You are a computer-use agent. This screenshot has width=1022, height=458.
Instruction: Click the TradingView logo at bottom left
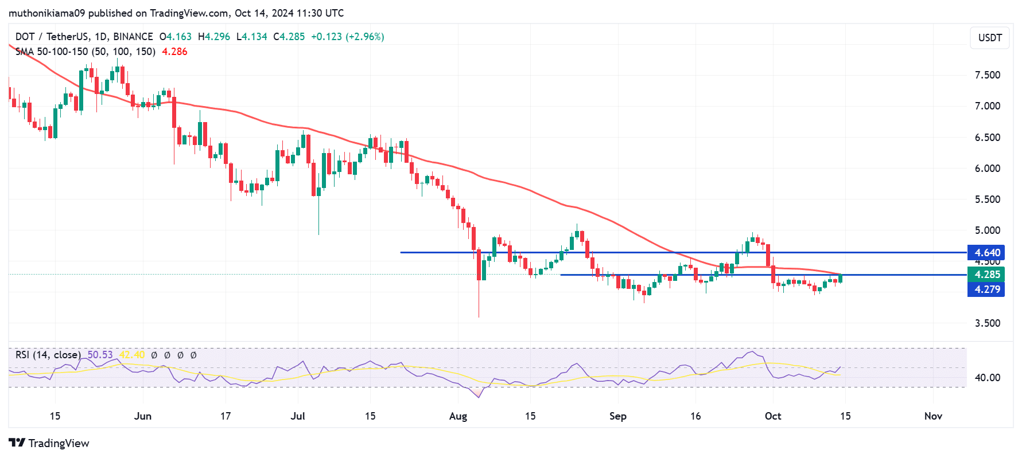point(49,443)
